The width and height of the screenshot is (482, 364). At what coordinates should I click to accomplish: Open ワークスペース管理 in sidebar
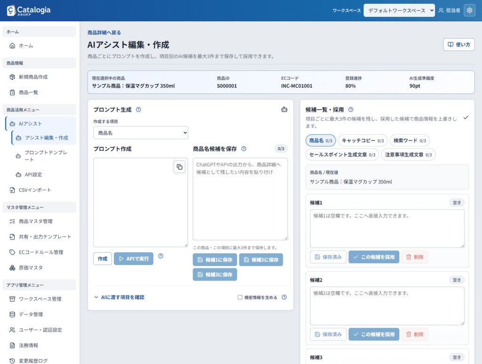click(40, 299)
